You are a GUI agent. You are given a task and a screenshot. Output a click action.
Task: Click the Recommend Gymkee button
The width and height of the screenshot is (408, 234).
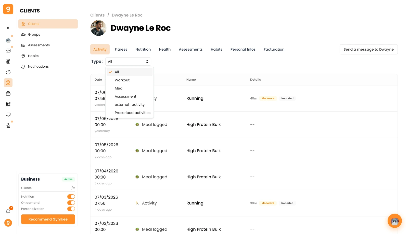pos(48,219)
